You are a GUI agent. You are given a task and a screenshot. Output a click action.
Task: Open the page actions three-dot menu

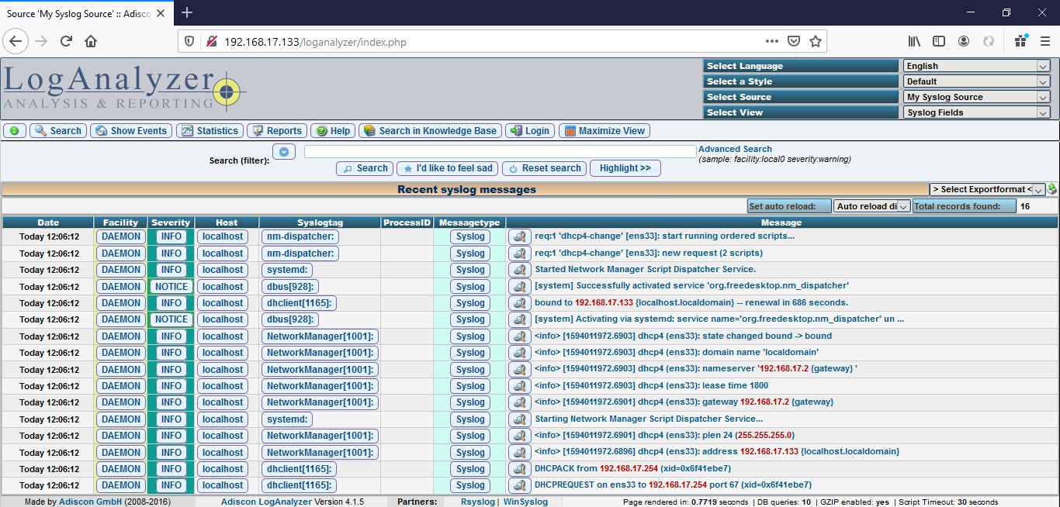[x=771, y=42]
